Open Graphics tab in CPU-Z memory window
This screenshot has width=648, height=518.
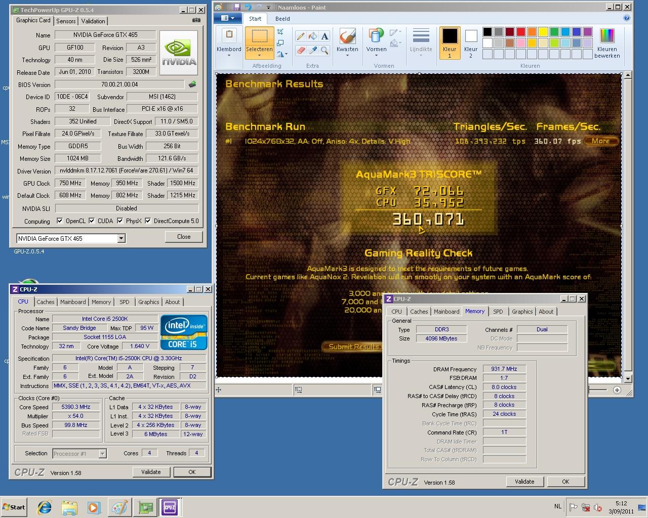click(x=522, y=312)
